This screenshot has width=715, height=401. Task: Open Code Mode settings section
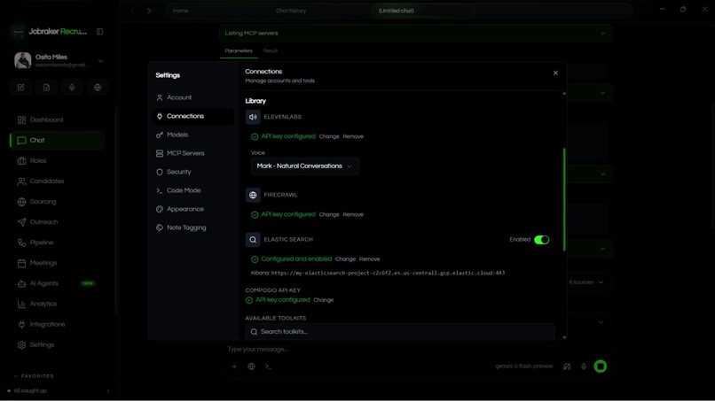pos(192,190)
